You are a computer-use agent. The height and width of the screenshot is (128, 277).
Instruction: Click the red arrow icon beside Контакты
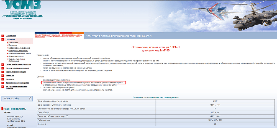point(2,79)
